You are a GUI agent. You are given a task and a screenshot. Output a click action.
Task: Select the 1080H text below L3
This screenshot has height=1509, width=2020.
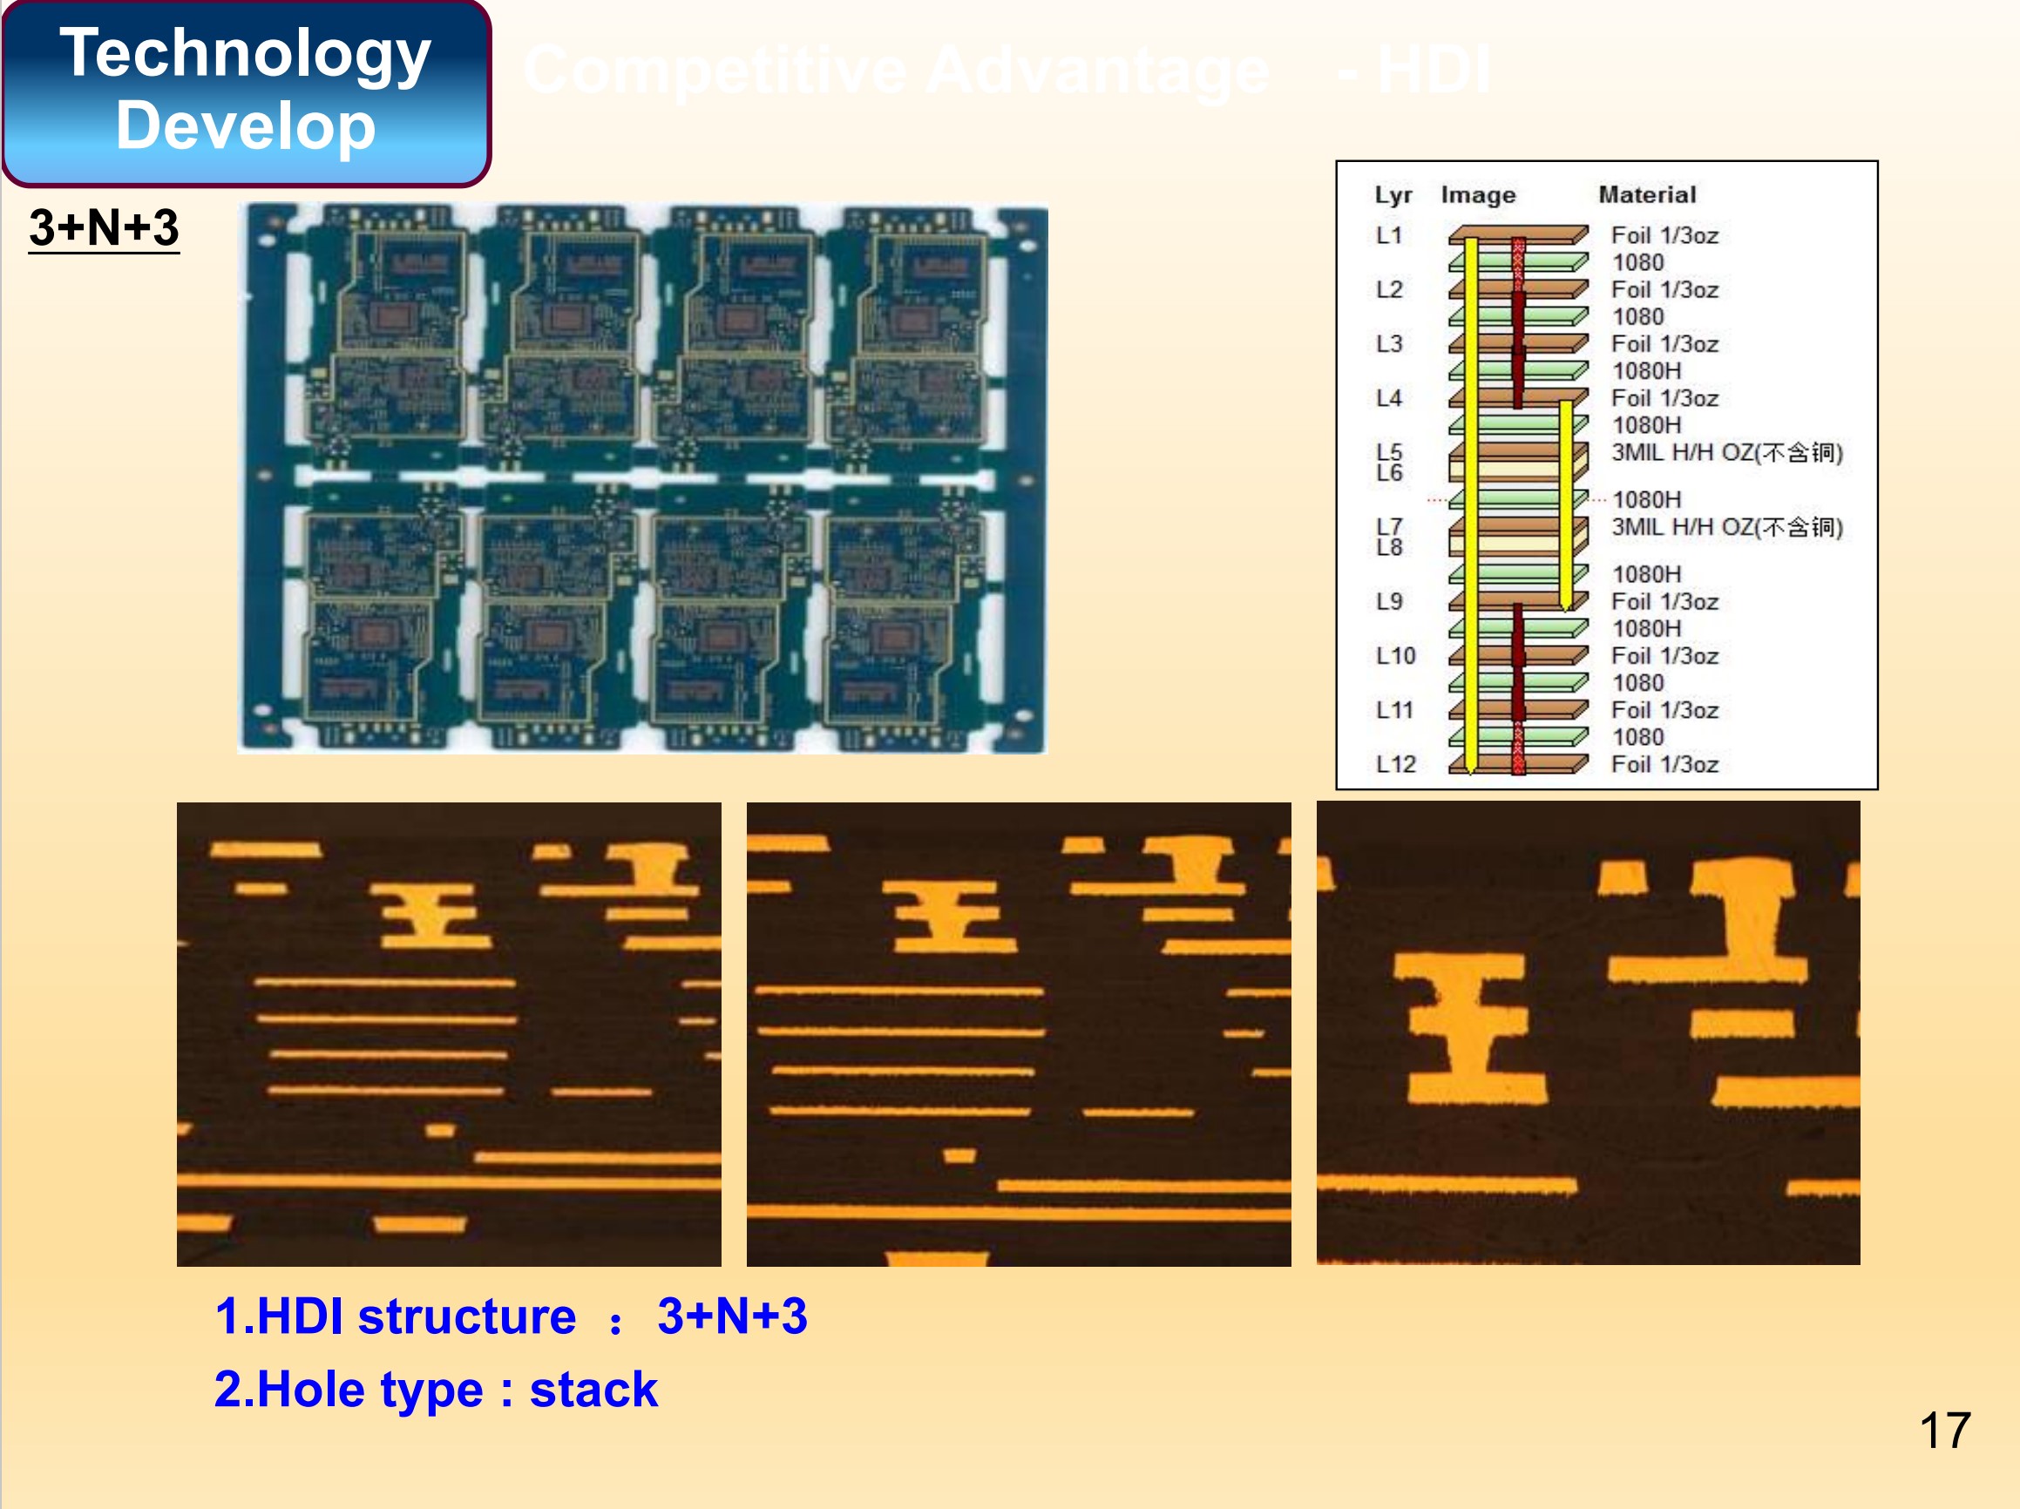[1645, 370]
